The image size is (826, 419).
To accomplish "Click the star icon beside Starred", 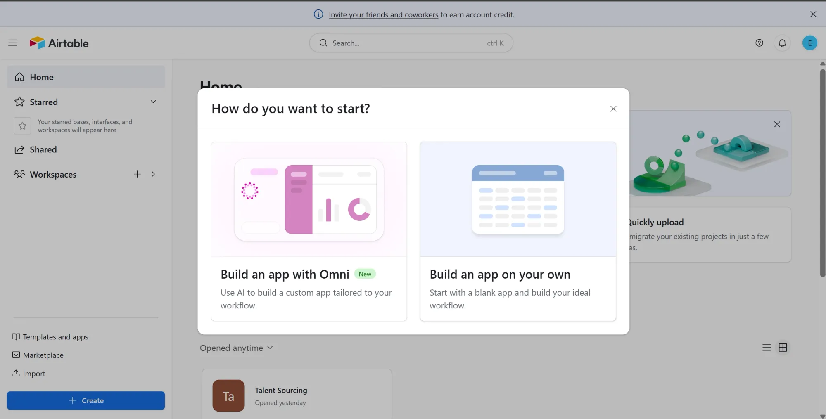I will coord(19,102).
